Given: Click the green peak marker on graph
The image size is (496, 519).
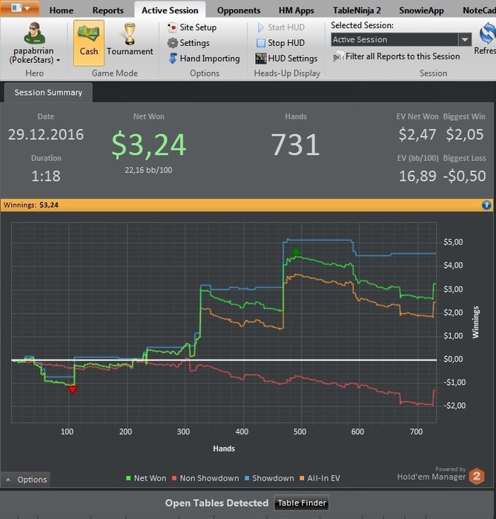Looking at the screenshot, I should pos(296,251).
